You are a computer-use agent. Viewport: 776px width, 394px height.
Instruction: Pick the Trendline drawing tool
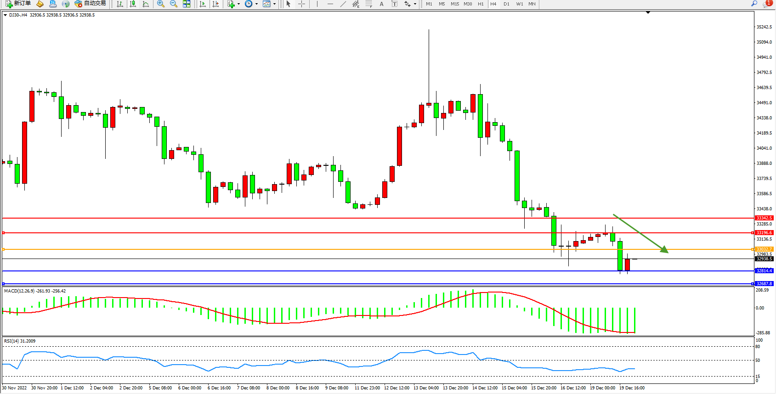pyautogui.click(x=343, y=4)
